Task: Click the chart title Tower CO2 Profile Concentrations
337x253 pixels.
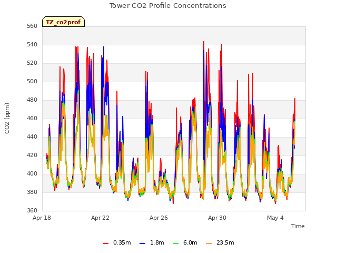Action: pyautogui.click(x=167, y=6)
